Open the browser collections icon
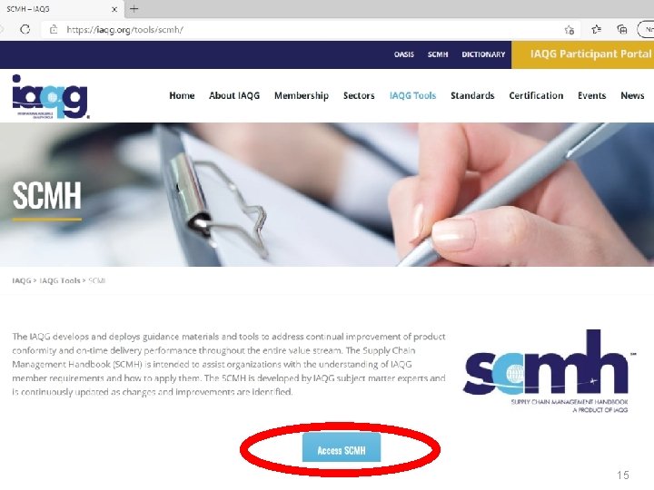This screenshot has width=654, height=490. (622, 29)
